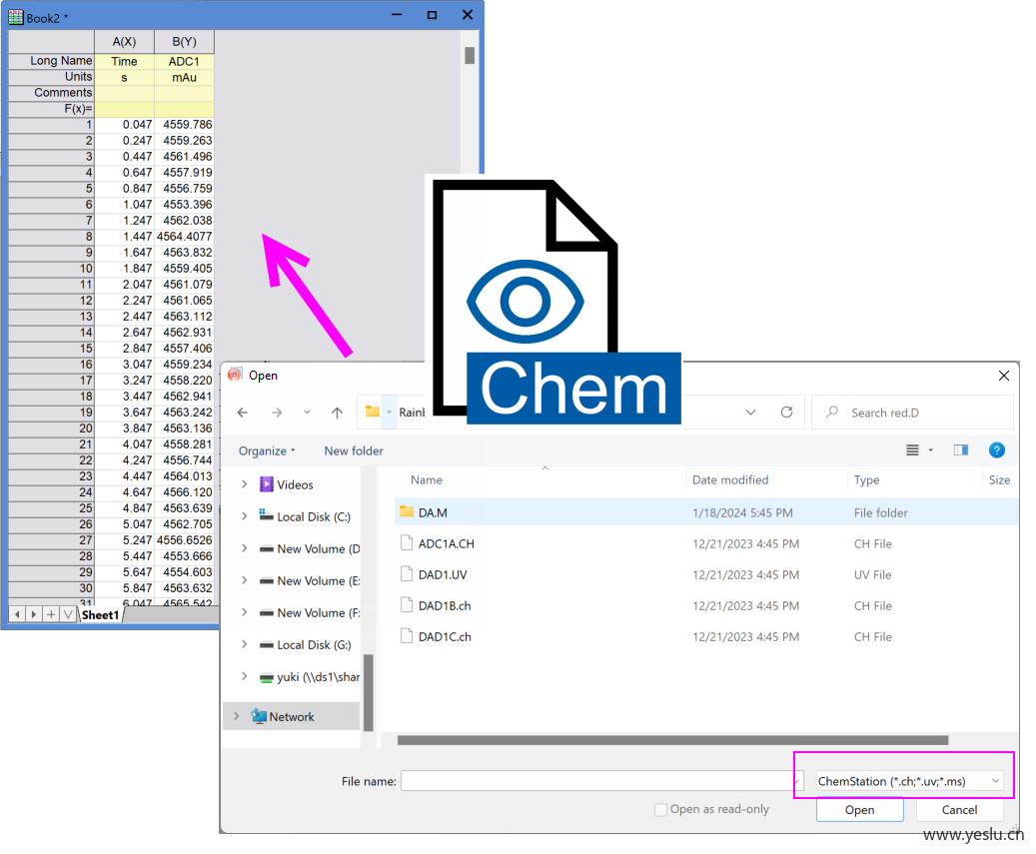Click the DAD1.UV file icon
This screenshot has height=854, width=1036.
point(407,574)
